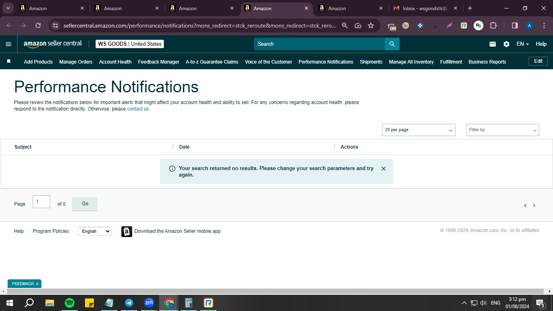Open Shipments menu item
Viewport: 553px width, 311px height.
[371, 62]
